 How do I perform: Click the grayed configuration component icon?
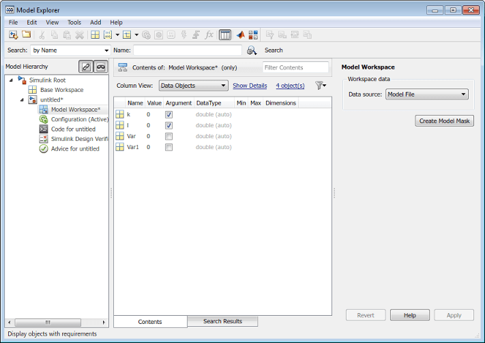(159, 35)
